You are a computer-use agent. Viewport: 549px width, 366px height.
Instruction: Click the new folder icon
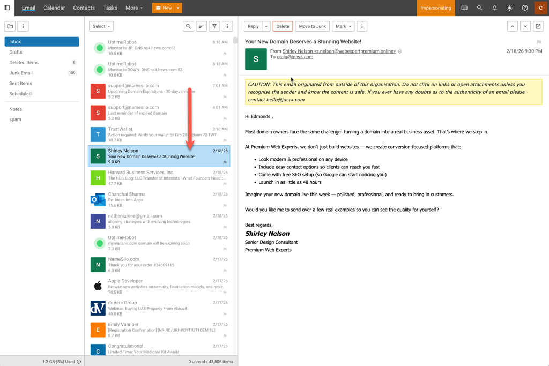pos(10,26)
